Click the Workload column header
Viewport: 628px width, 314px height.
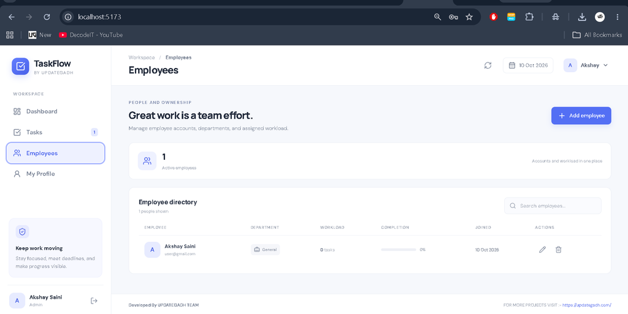point(332,227)
